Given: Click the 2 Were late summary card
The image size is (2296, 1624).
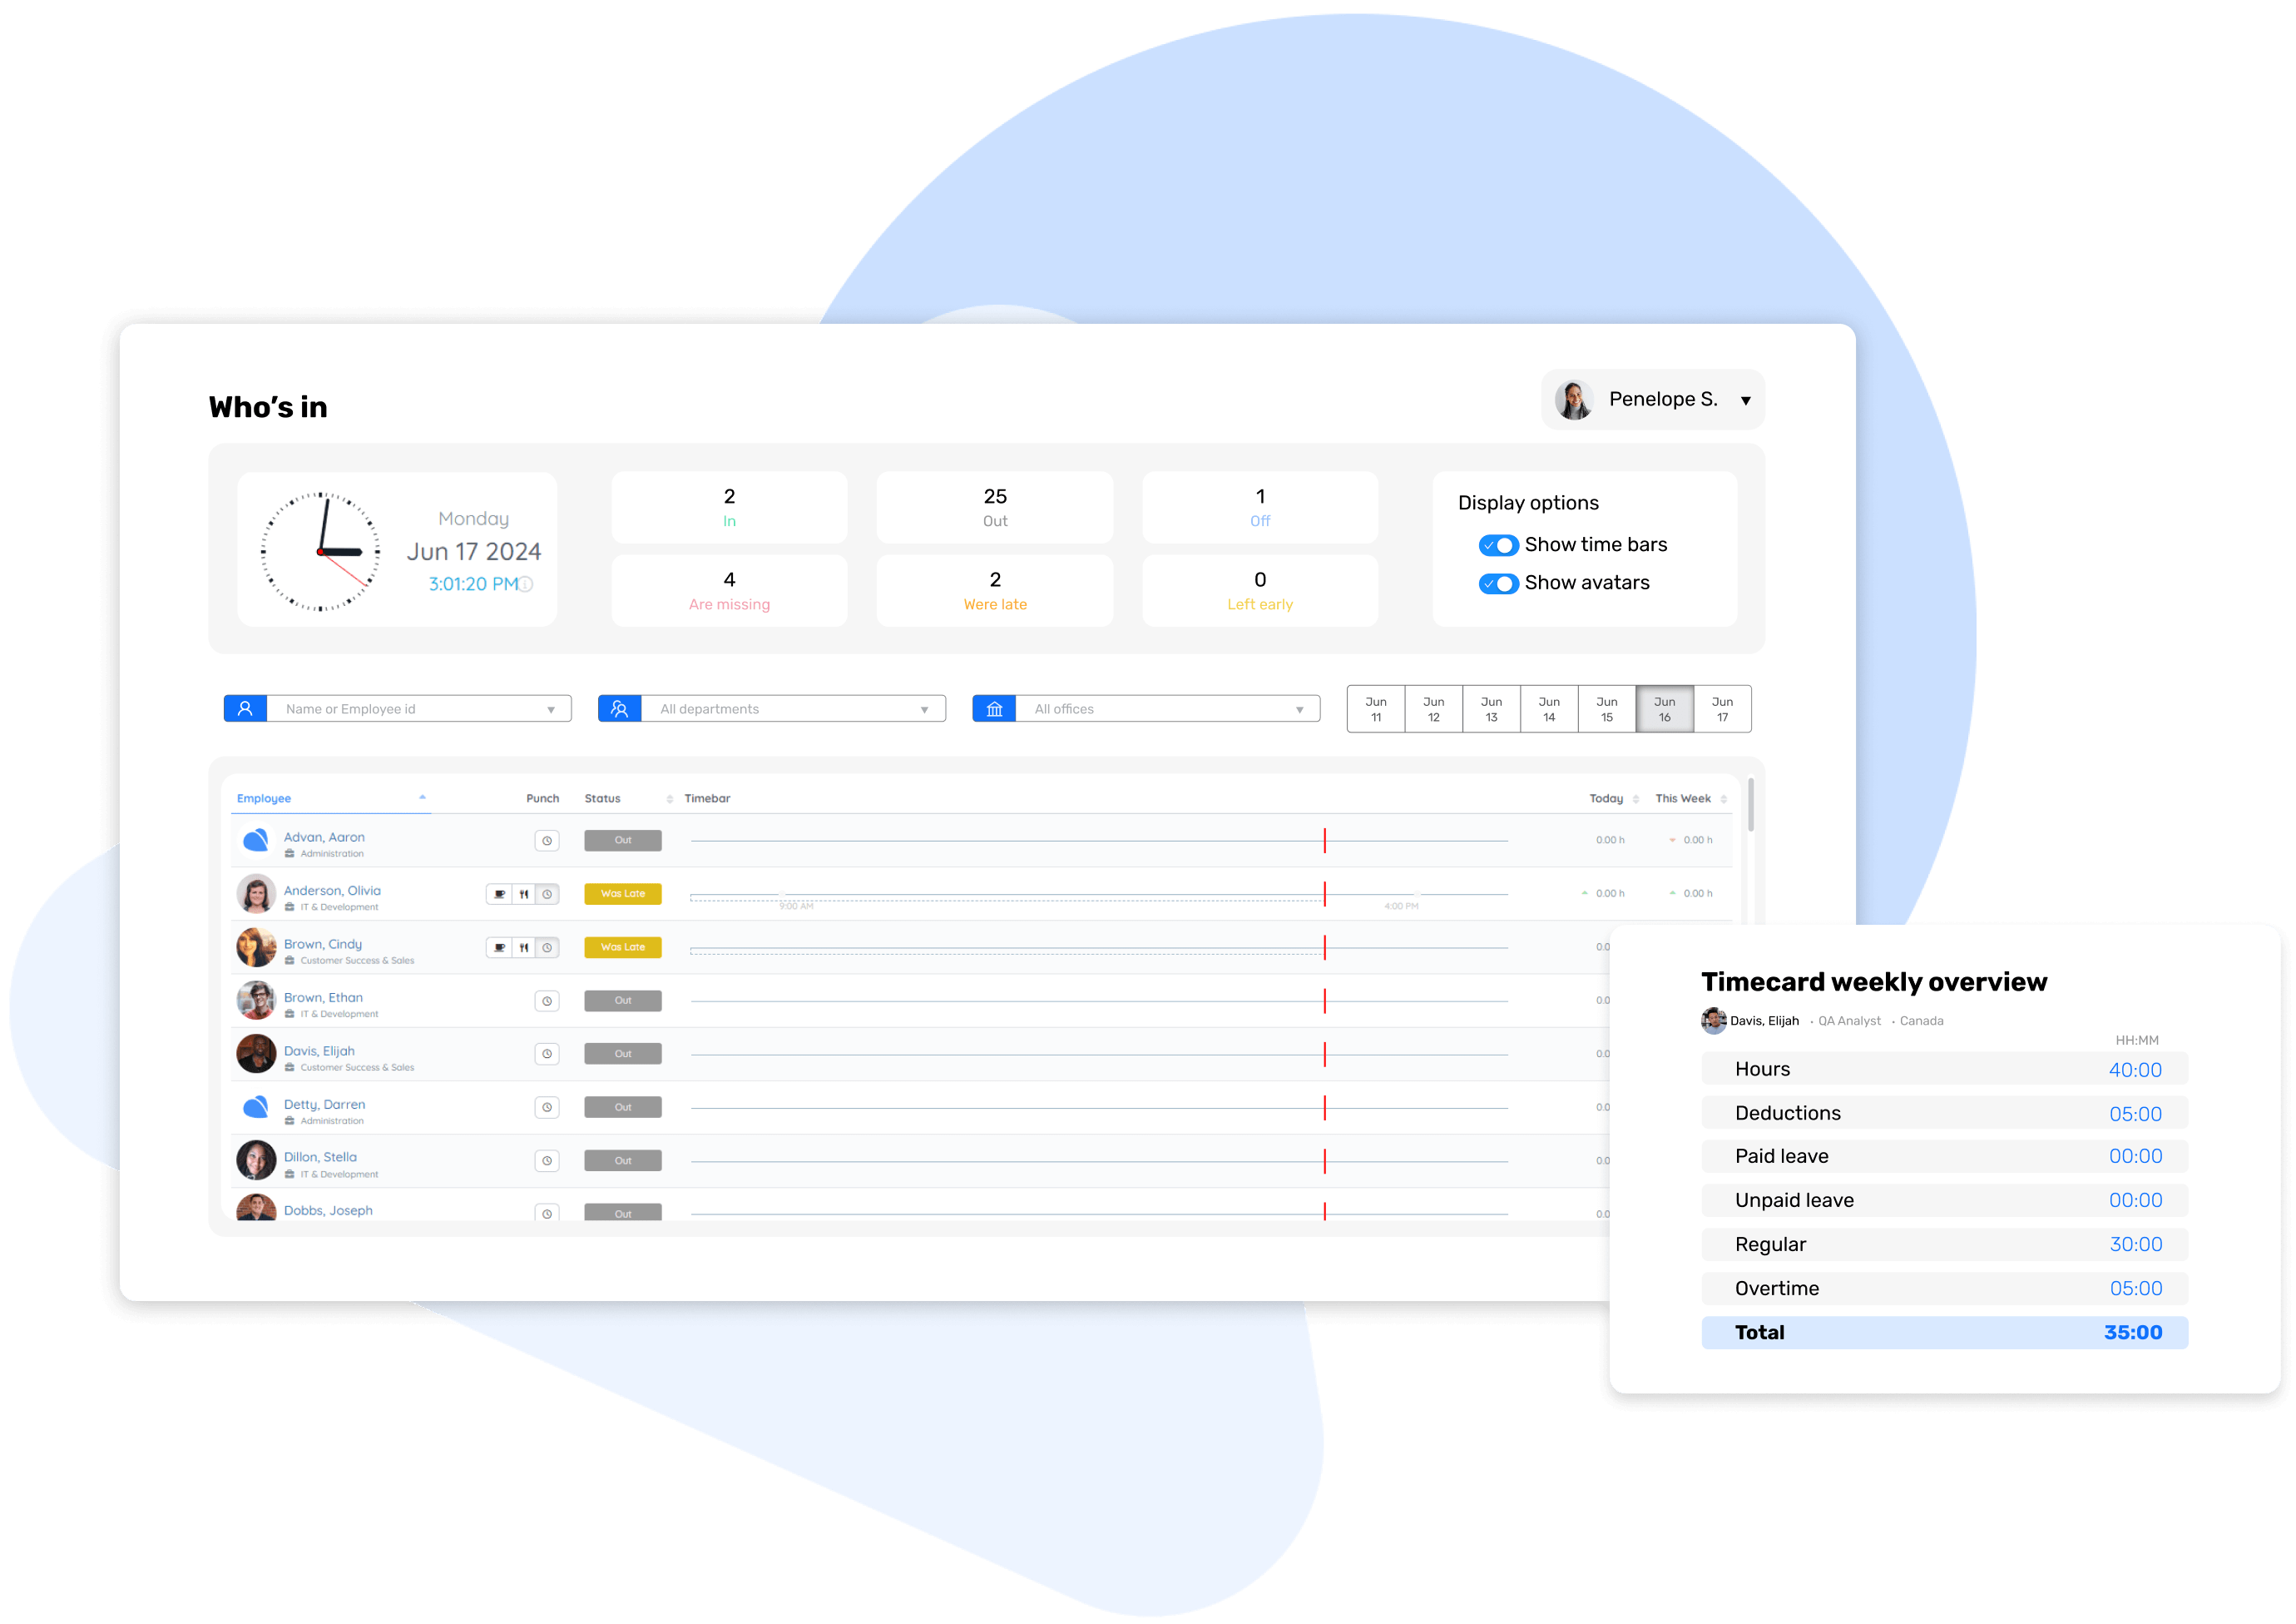Looking at the screenshot, I should click(x=995, y=590).
